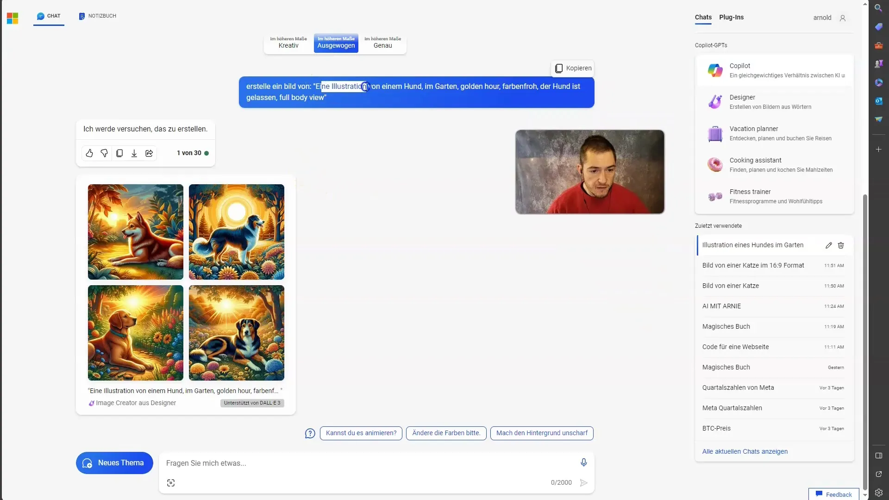Click the download image icon

134,153
